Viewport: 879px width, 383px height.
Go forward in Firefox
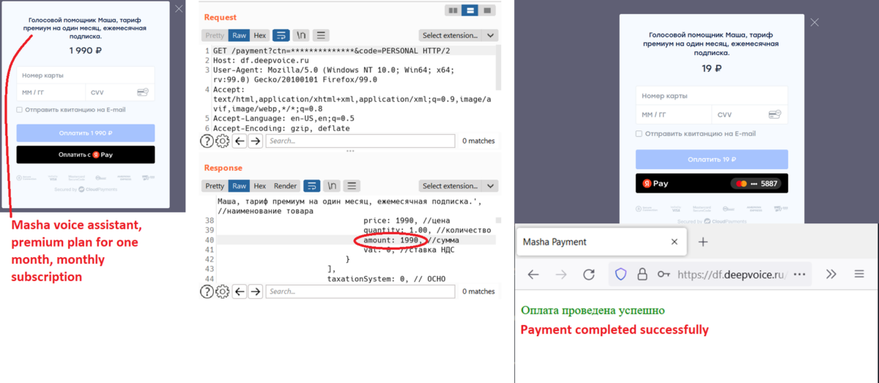pyautogui.click(x=561, y=274)
